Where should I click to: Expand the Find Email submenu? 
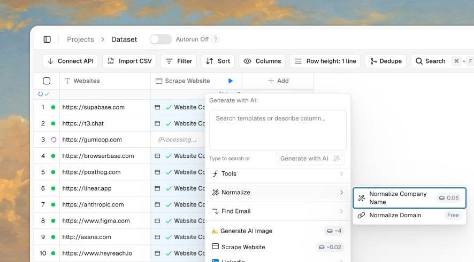pos(278,211)
